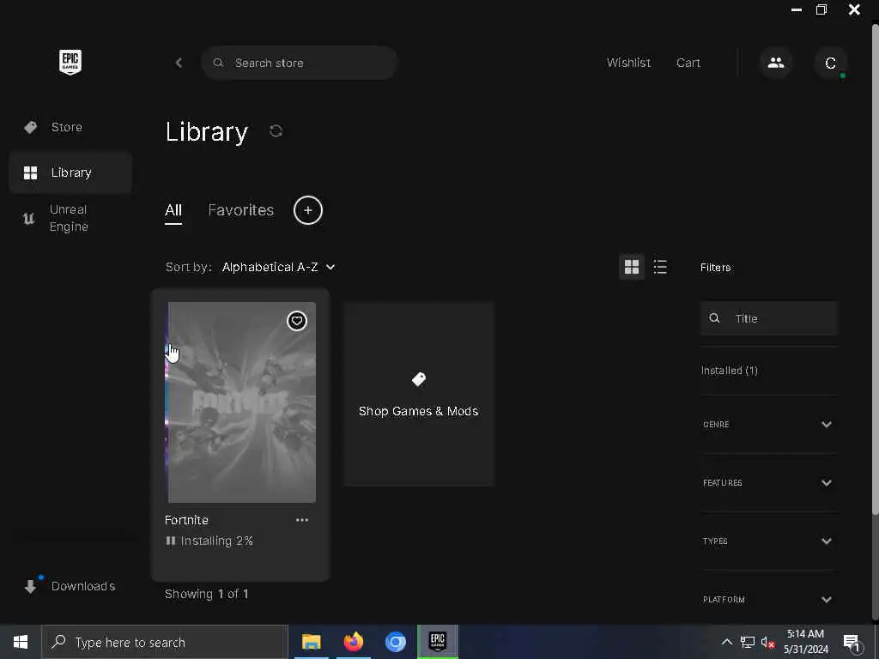Click the Showing 1 of 1 text
879x659 pixels.
coord(206,594)
